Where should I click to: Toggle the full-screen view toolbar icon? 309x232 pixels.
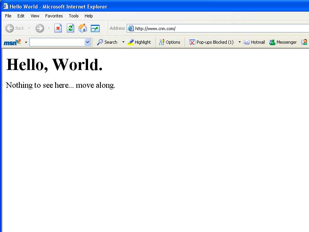95,28
